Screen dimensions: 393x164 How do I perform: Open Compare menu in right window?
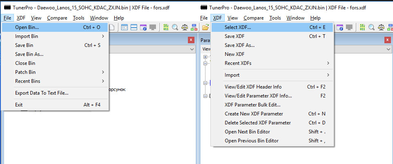[254, 18]
